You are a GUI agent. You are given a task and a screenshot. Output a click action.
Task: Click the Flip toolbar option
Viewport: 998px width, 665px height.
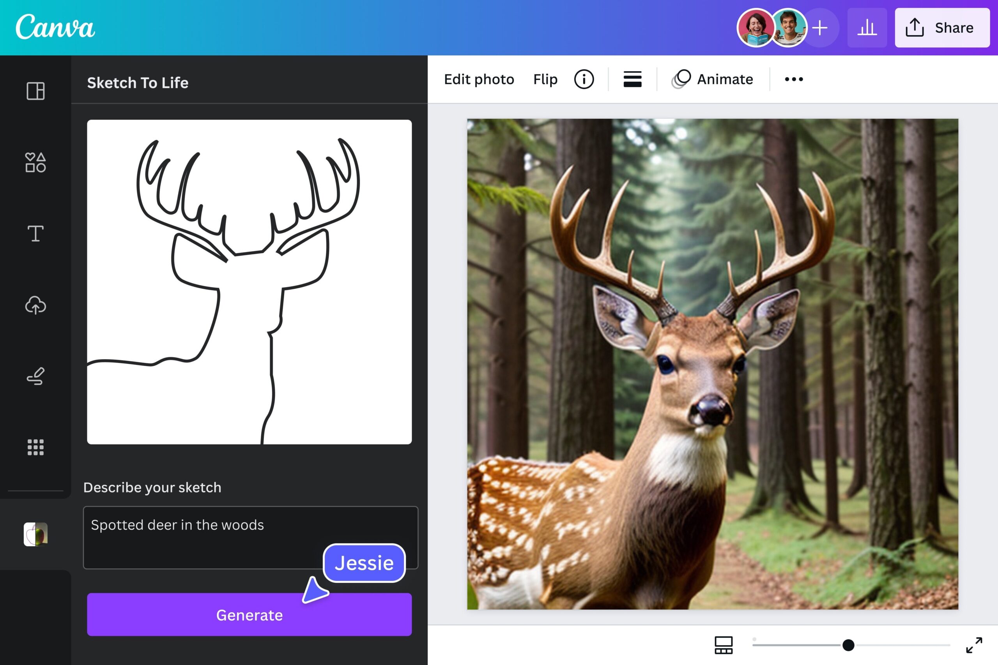coord(545,79)
